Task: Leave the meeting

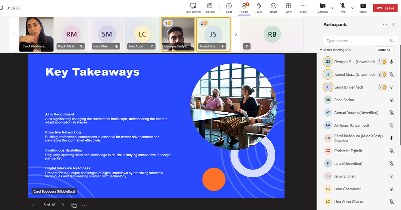Action: pyautogui.click(x=385, y=8)
